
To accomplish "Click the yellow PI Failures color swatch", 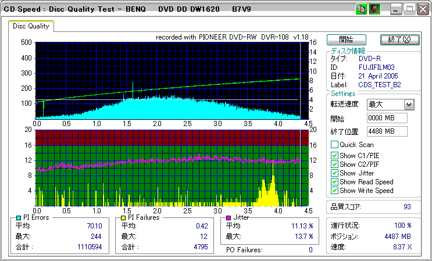I will [123, 217].
